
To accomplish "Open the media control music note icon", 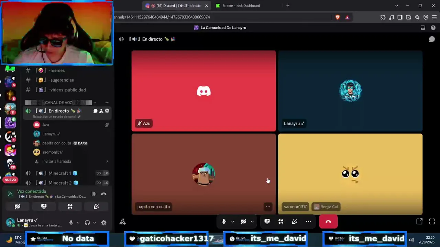I will [392, 17].
